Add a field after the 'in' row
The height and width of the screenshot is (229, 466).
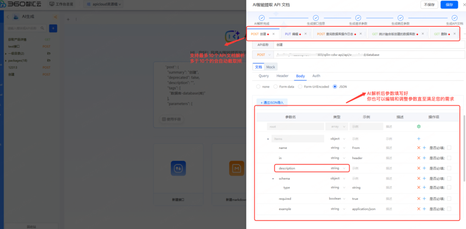(x=424, y=158)
